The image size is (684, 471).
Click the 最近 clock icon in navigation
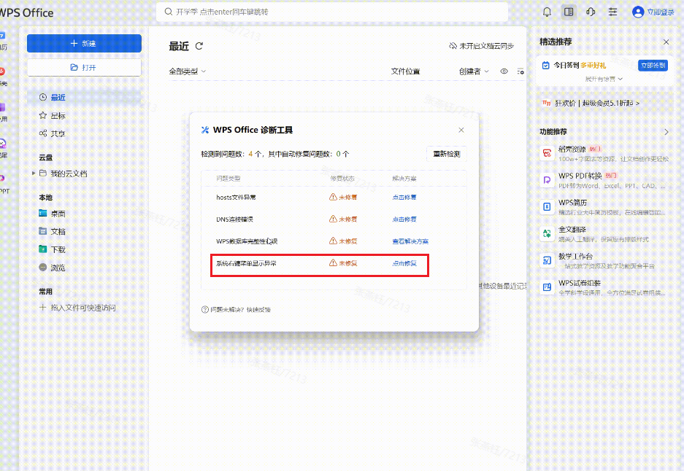pos(43,97)
